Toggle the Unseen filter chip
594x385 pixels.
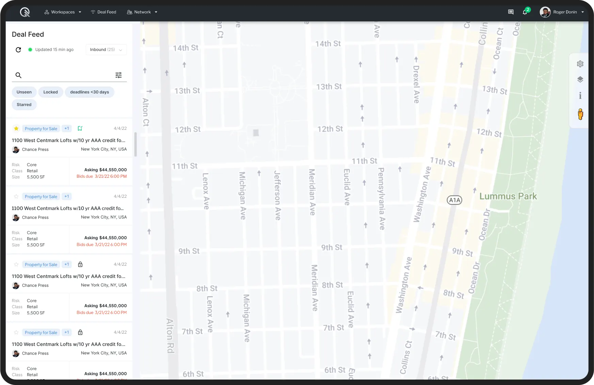(x=24, y=92)
